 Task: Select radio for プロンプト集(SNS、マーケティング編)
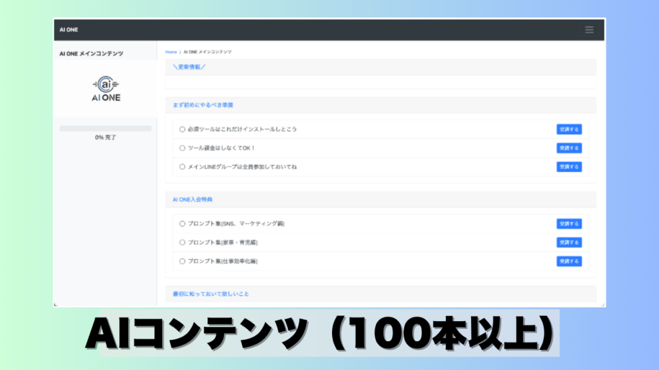click(x=182, y=224)
